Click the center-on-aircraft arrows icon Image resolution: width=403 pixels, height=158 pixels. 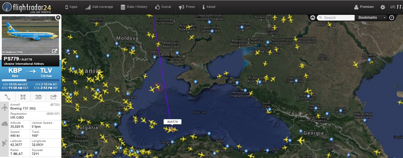click(23, 97)
